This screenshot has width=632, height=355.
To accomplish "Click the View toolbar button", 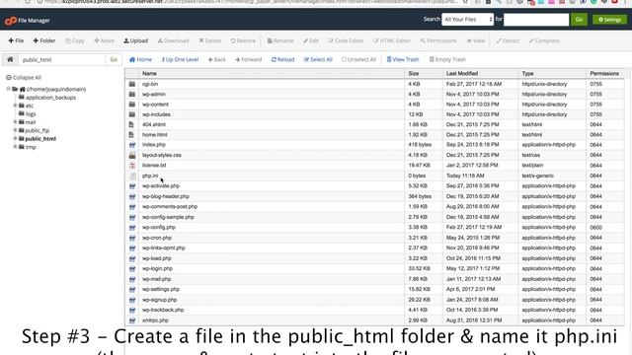I will tap(476, 40).
